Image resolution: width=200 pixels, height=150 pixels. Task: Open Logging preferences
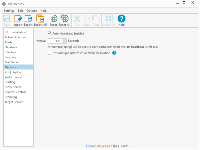pos(18,57)
